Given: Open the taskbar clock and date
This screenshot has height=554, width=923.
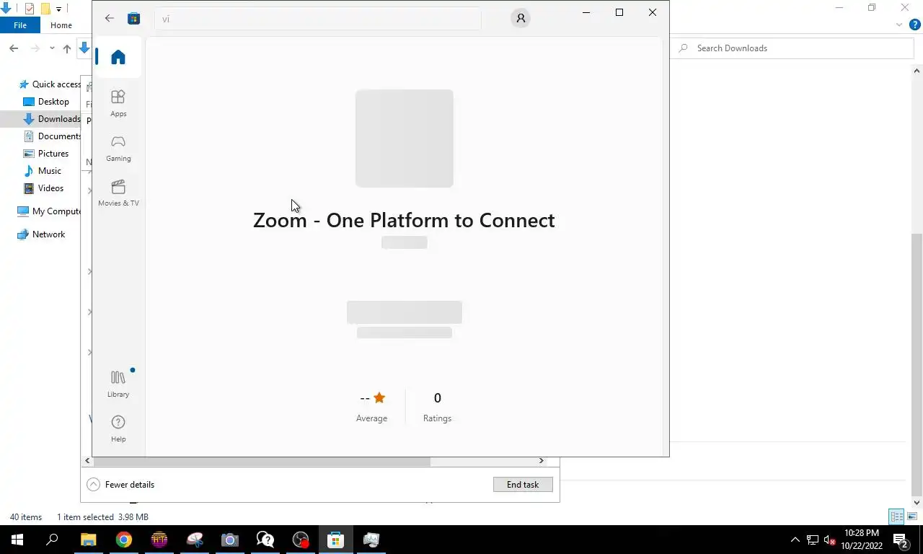Looking at the screenshot, I should click(x=861, y=540).
